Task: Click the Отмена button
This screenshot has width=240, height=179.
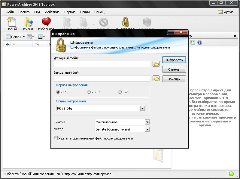Action: pos(174,69)
